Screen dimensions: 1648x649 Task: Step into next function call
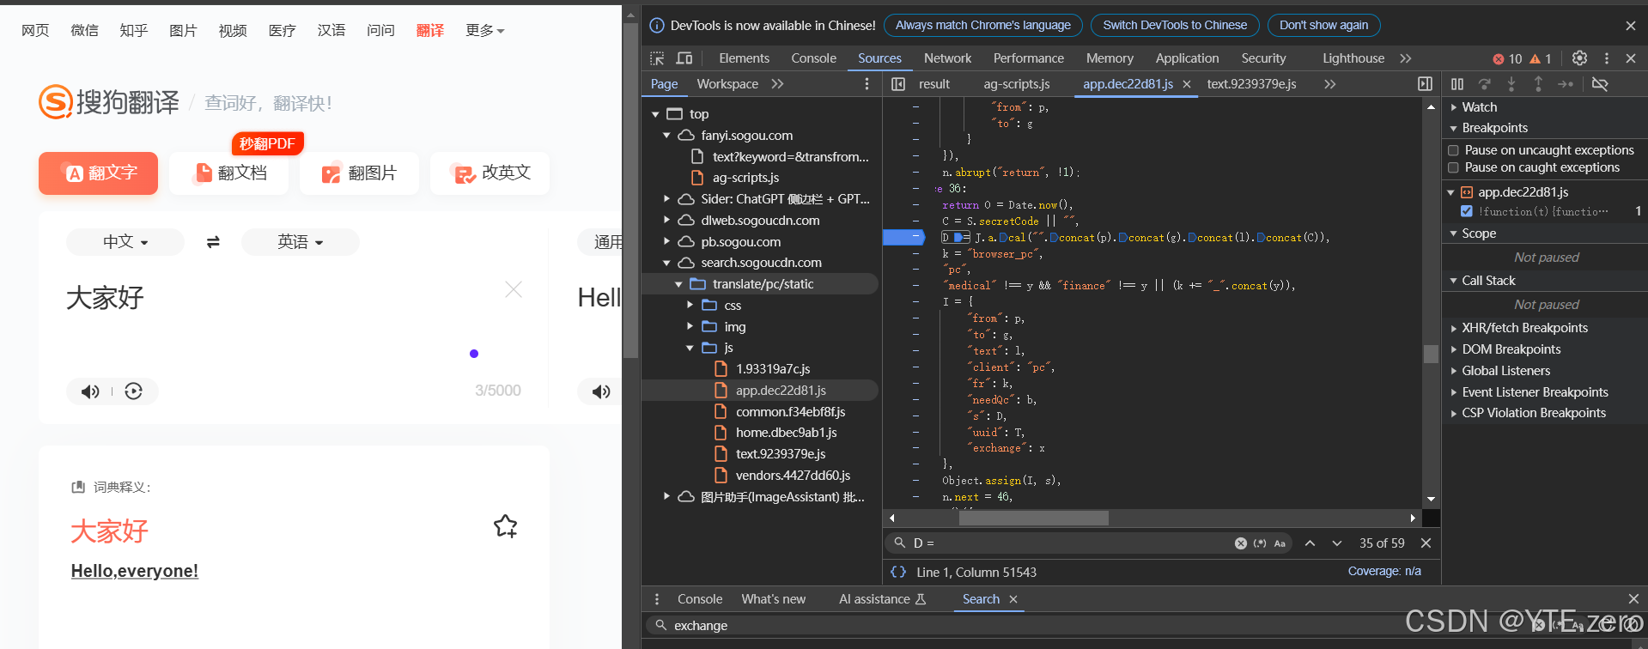(1511, 84)
